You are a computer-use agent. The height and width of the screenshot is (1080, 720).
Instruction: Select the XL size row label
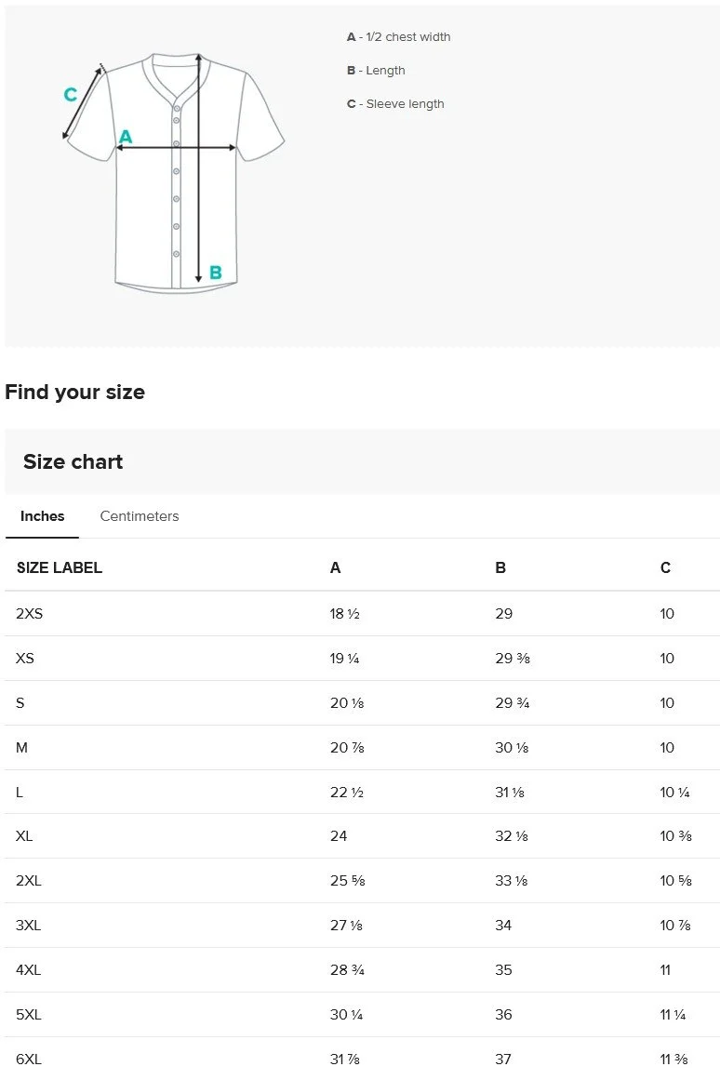coord(24,836)
